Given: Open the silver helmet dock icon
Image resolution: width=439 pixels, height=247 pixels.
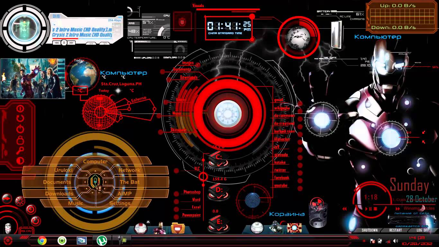Looking at the screenshot, I should point(257,228).
